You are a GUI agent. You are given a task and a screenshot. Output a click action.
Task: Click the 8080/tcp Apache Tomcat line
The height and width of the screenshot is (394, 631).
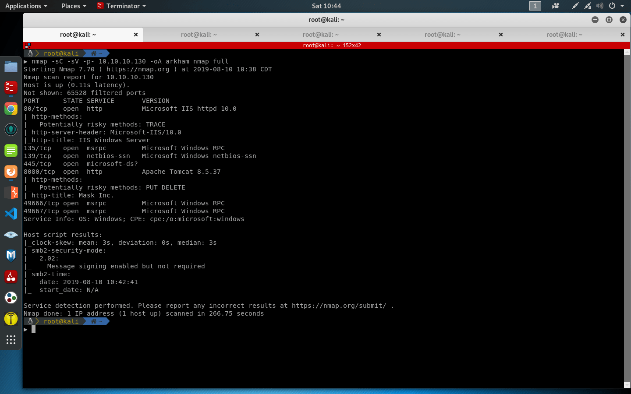pyautogui.click(x=122, y=172)
